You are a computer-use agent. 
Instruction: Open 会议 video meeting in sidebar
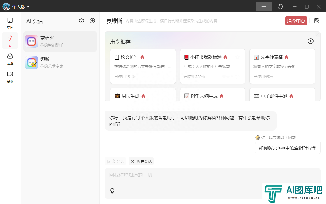point(10,77)
